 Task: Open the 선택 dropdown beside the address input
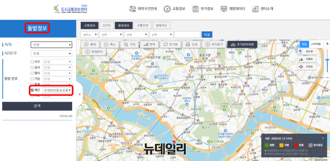161,35
